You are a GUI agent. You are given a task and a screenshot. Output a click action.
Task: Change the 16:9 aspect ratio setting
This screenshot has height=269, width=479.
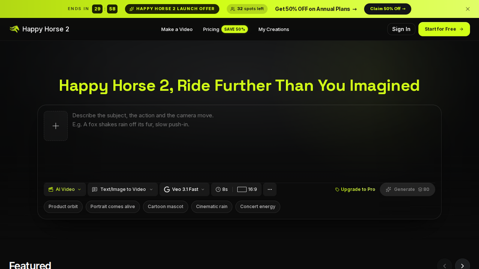(247, 189)
